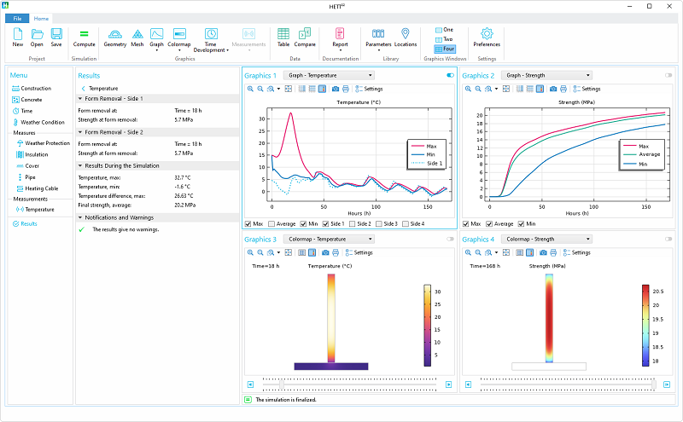Click the Mesh icon in ribbon
Viewport: 683px width, 422px height.
(x=137, y=36)
